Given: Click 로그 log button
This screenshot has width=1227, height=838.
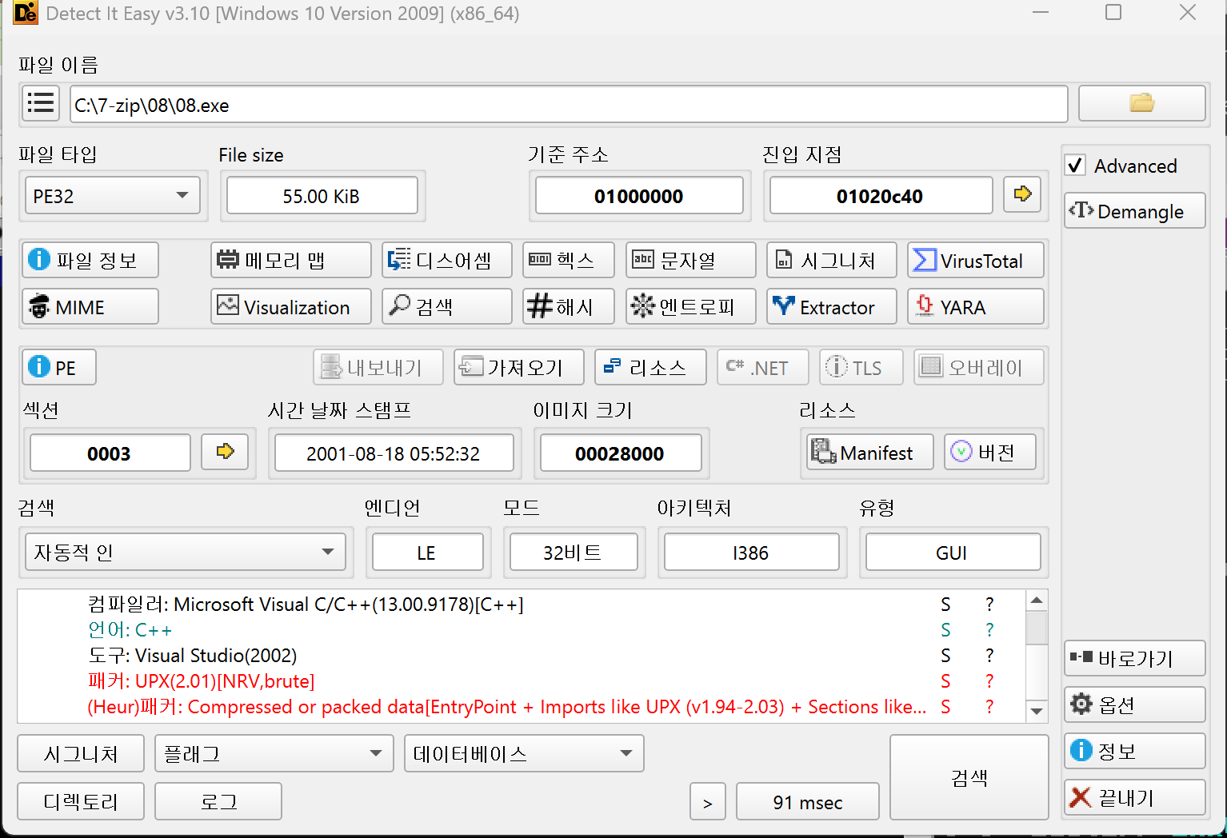Looking at the screenshot, I should click(218, 801).
